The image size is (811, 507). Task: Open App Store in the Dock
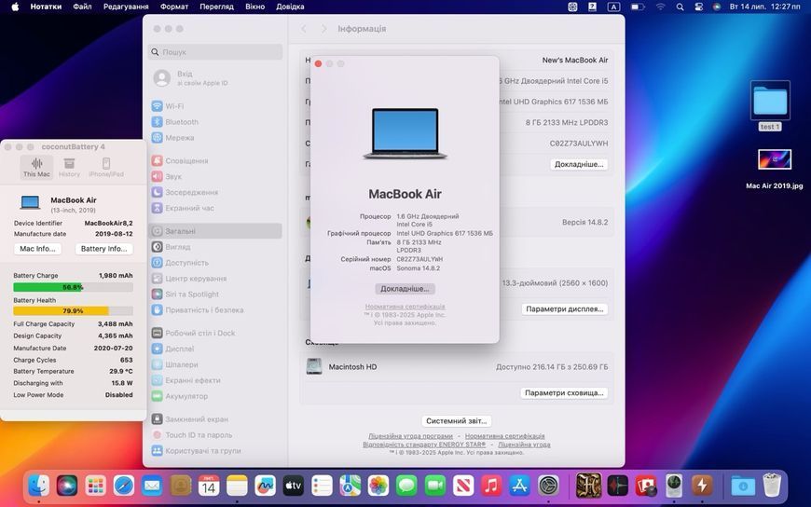519,486
